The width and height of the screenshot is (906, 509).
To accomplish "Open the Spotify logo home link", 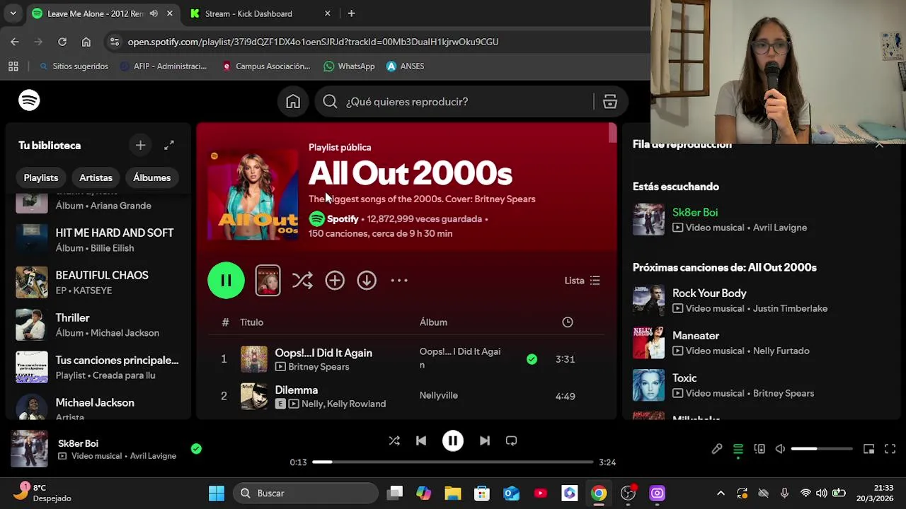I will pos(29,100).
